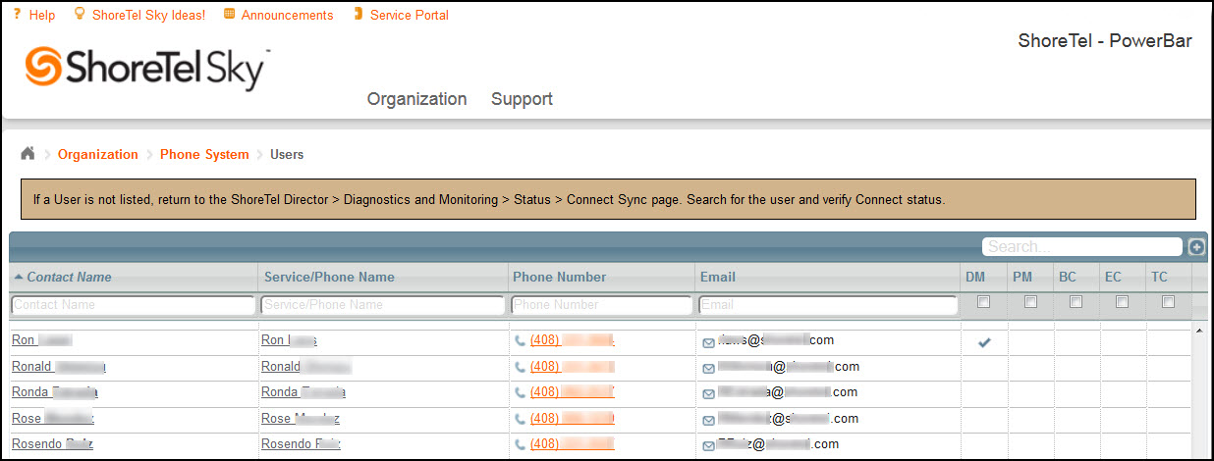Viewport: 1214px width, 461px height.
Task: Sort by Email column header
Action: coord(718,278)
